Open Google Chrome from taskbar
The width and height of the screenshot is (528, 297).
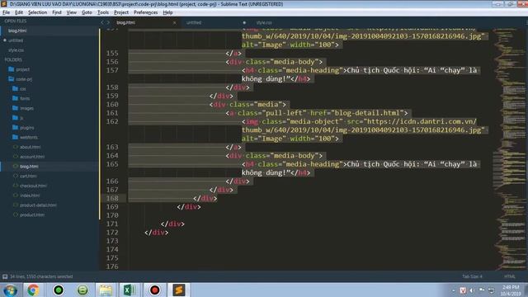33,290
